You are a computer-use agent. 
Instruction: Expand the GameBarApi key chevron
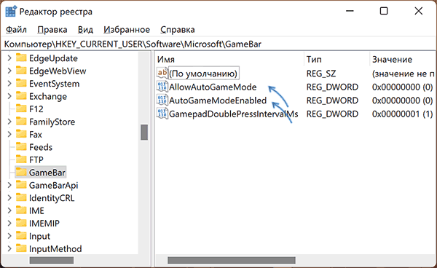point(9,185)
